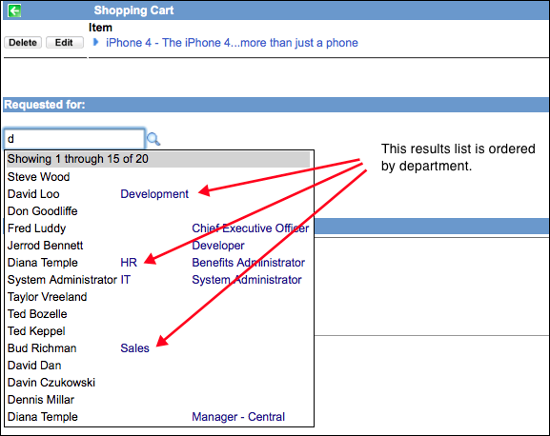550x436 pixels.
Task: Click the green back arrow icon
Action: (x=14, y=10)
